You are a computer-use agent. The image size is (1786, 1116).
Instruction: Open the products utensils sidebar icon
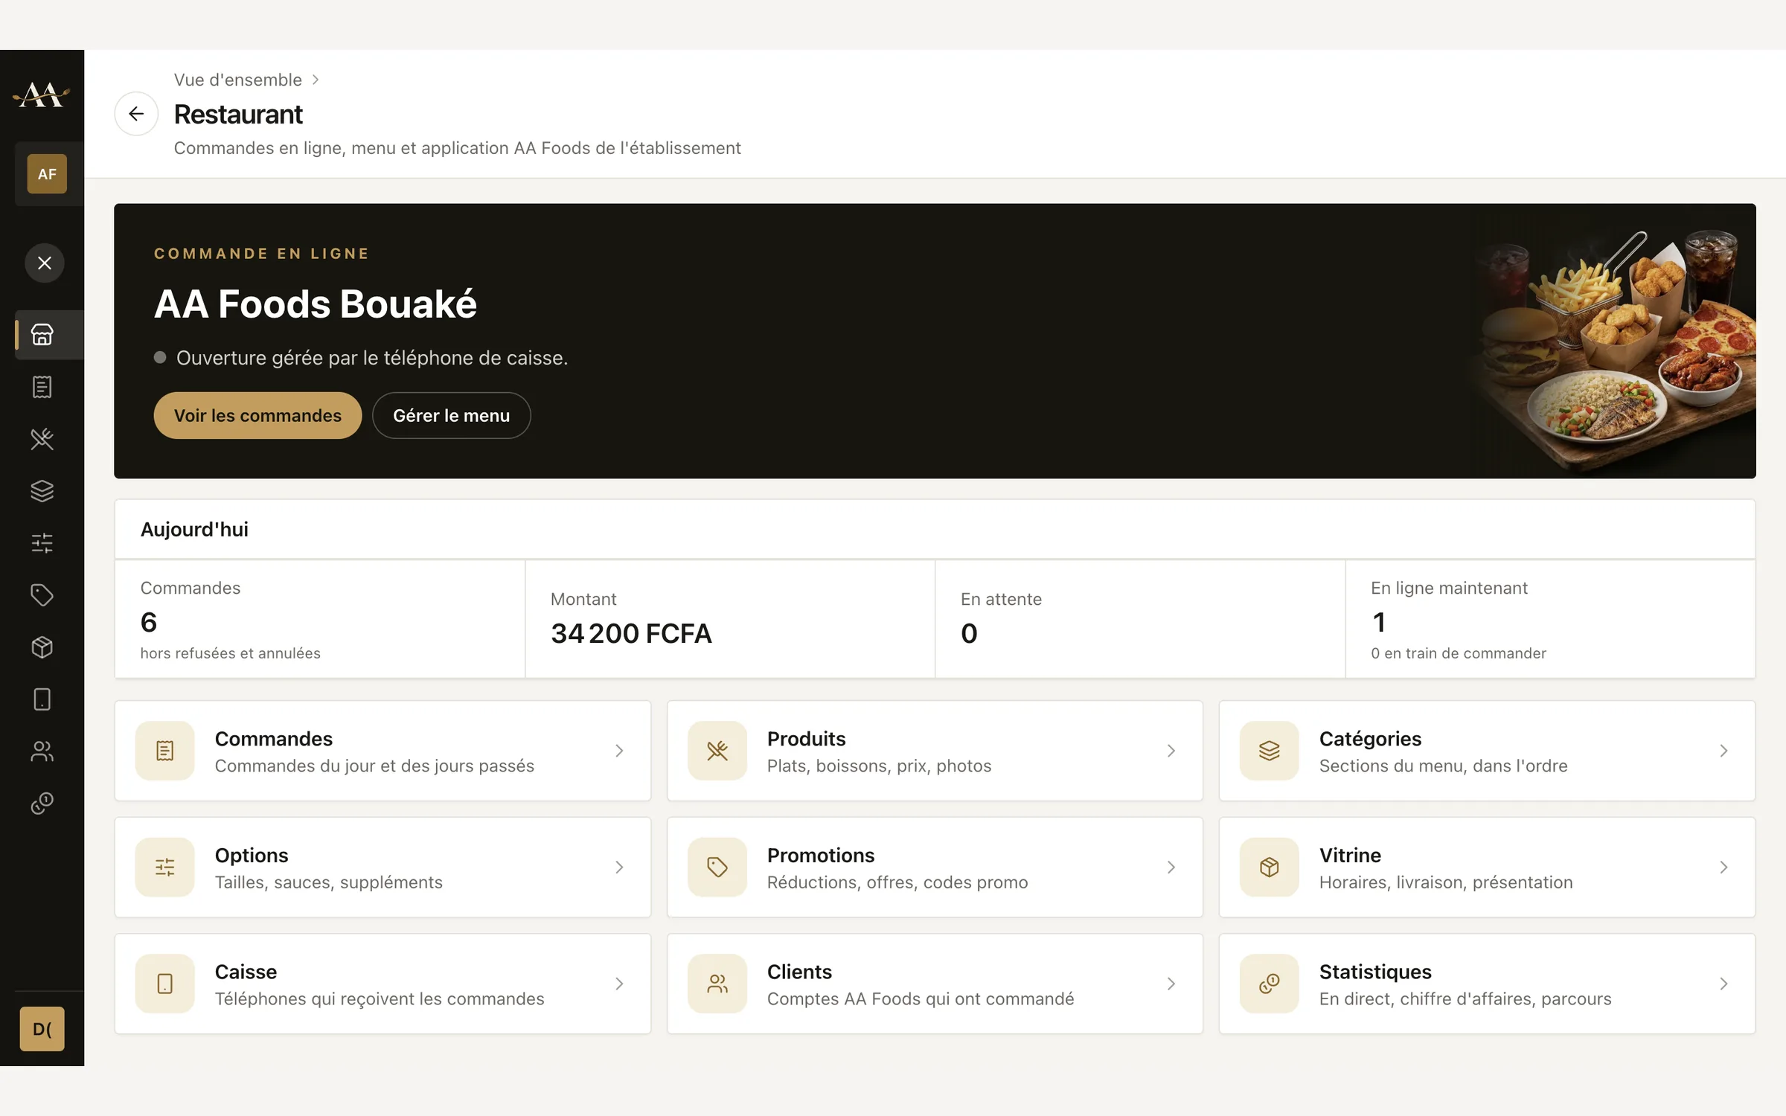(x=42, y=439)
